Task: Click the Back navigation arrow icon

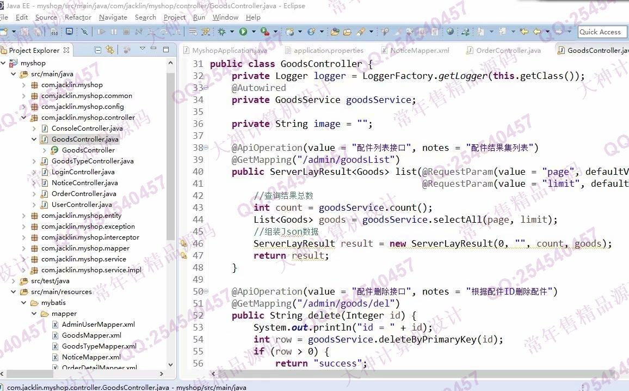Action: 537,31
